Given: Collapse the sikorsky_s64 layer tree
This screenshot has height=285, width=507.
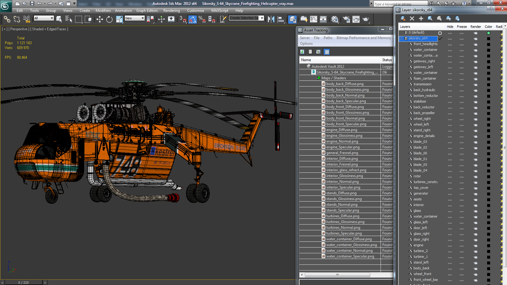Looking at the screenshot, I should (401, 38).
